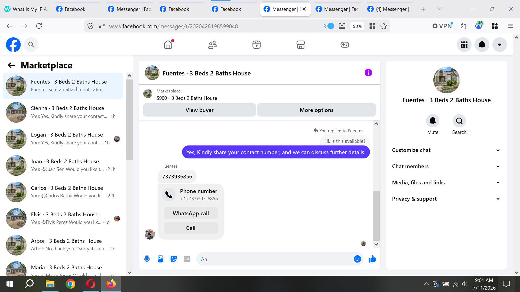The image size is (520, 292).
Task: Click conversation list scrollbar thumb
Action: [x=129, y=120]
